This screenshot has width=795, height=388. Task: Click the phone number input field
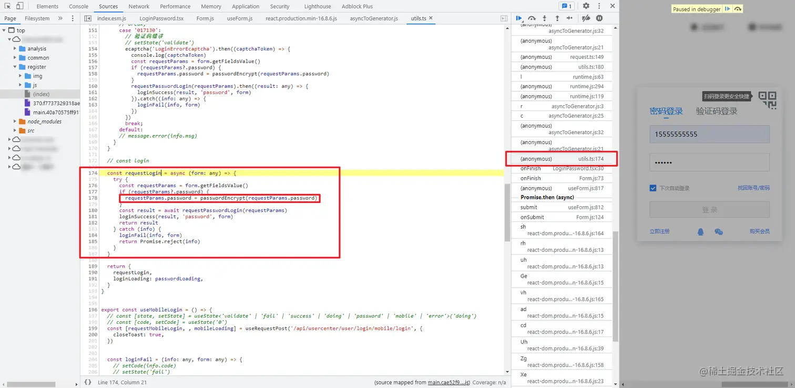click(709, 134)
